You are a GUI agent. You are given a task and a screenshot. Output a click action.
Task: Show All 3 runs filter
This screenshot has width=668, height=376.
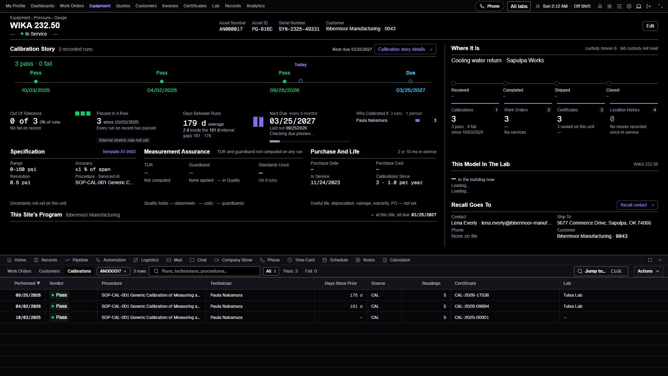271,271
